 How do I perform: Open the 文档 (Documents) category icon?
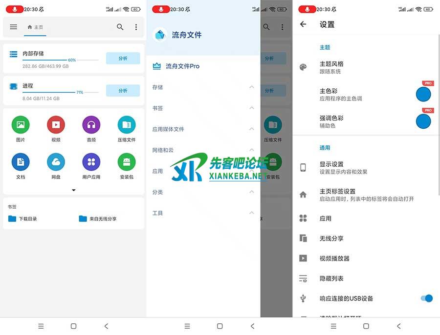tap(21, 162)
